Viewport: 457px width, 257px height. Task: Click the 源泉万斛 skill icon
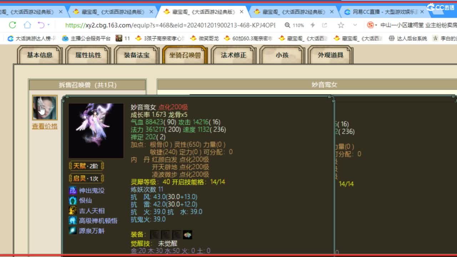[73, 231]
